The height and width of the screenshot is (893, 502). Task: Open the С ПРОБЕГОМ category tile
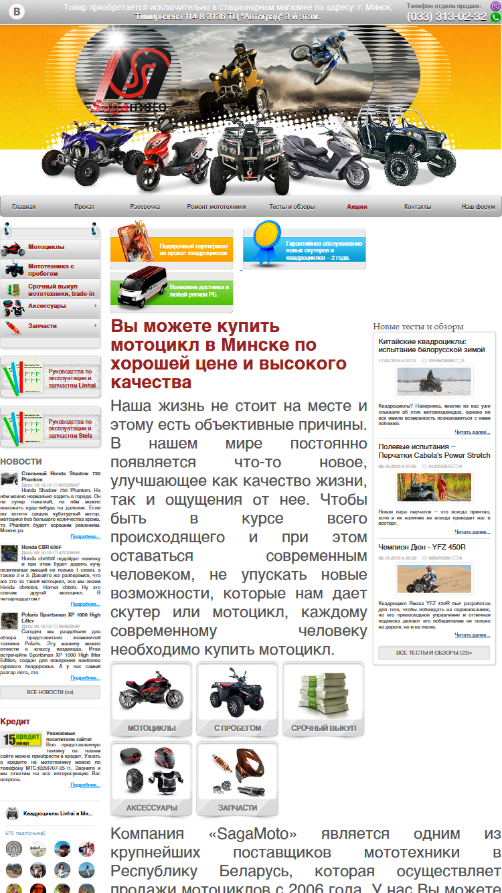238,700
